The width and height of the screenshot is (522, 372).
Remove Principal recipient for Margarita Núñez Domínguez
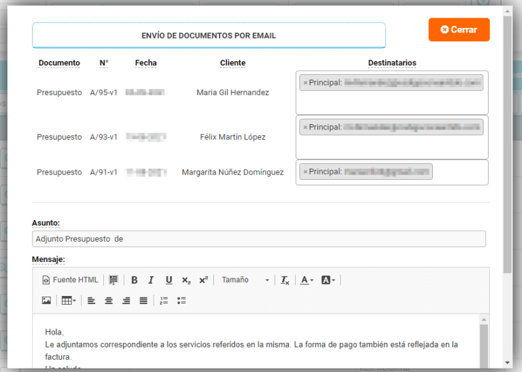tap(305, 172)
